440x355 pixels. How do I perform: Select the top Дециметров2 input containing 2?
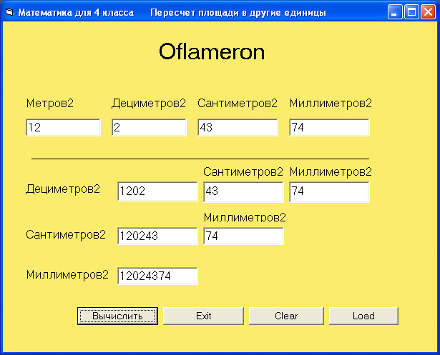click(x=149, y=127)
